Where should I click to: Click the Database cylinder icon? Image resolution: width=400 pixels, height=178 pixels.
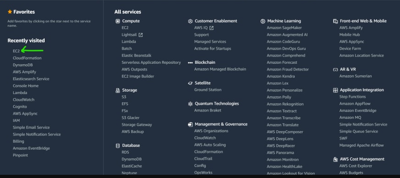pos(117,145)
